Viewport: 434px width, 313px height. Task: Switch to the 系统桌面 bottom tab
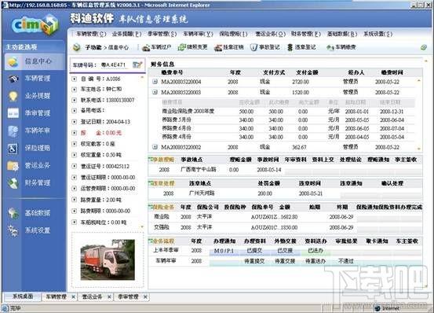click(23, 296)
